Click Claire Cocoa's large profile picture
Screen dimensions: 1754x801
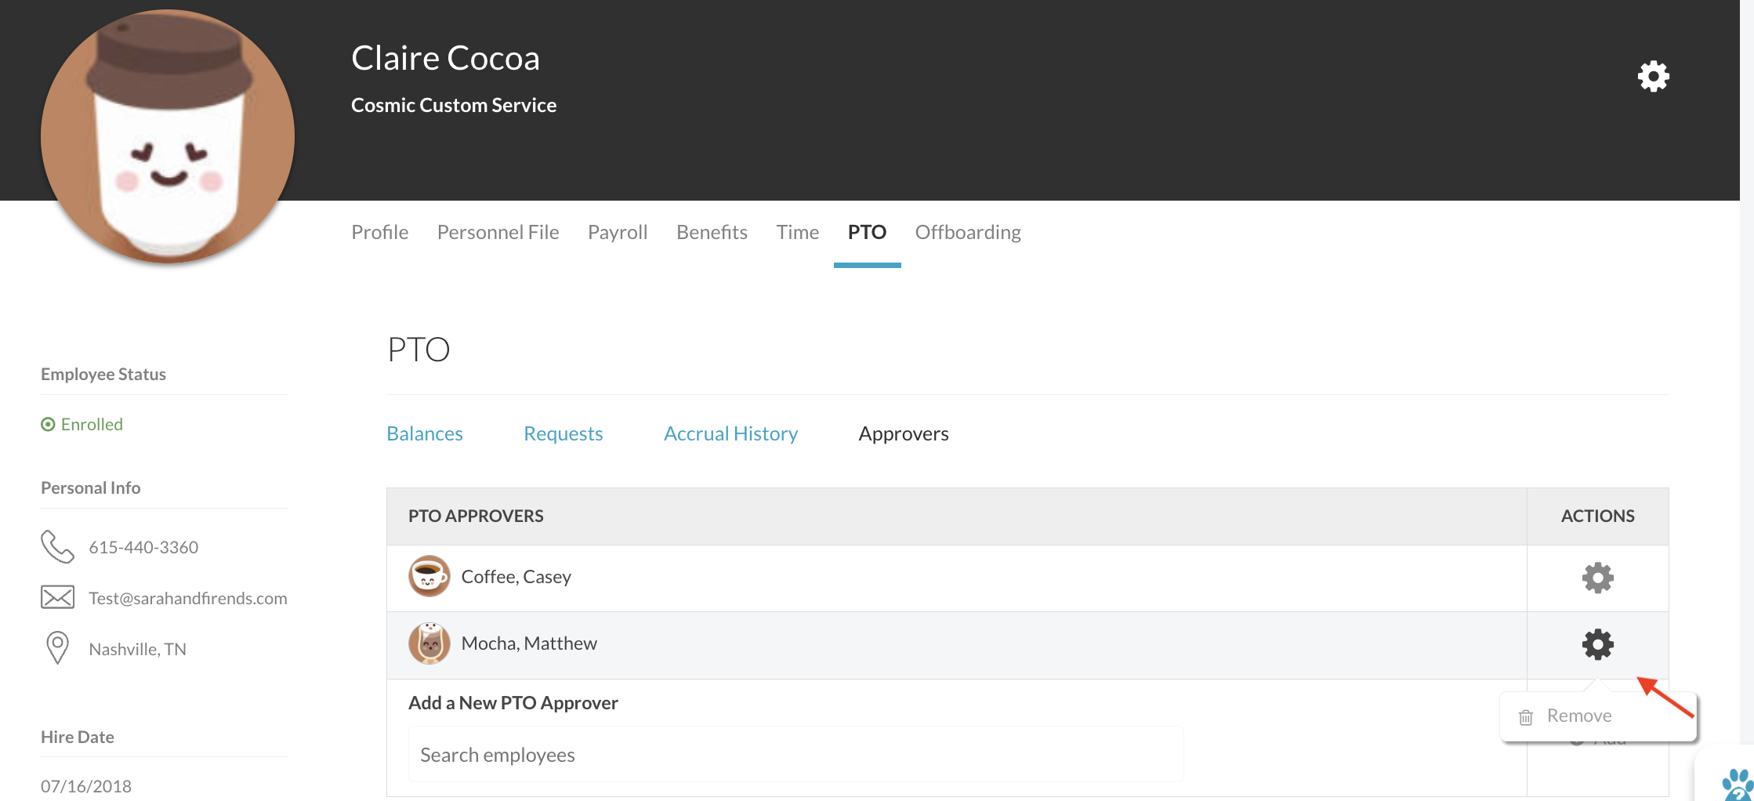(x=168, y=136)
